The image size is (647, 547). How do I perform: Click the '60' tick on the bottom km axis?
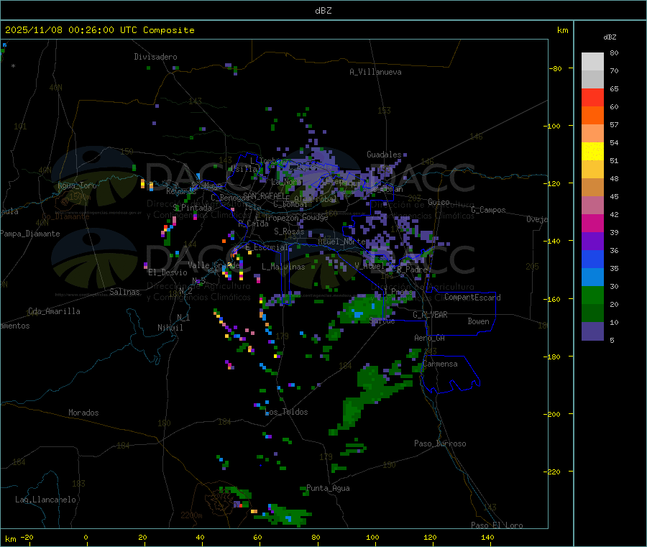coord(257,537)
